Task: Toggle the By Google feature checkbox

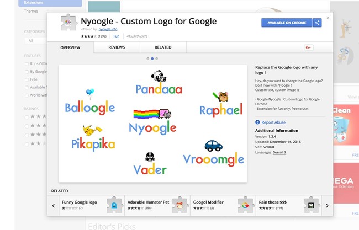Action: coord(27,72)
